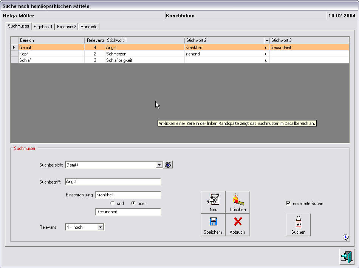This screenshot has height=268, width=359.
Task: Open the Relevanz dropdown list
Action: 100,227
